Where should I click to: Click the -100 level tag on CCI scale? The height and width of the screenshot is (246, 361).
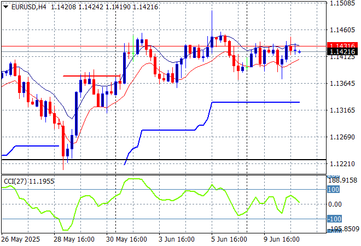334,219
